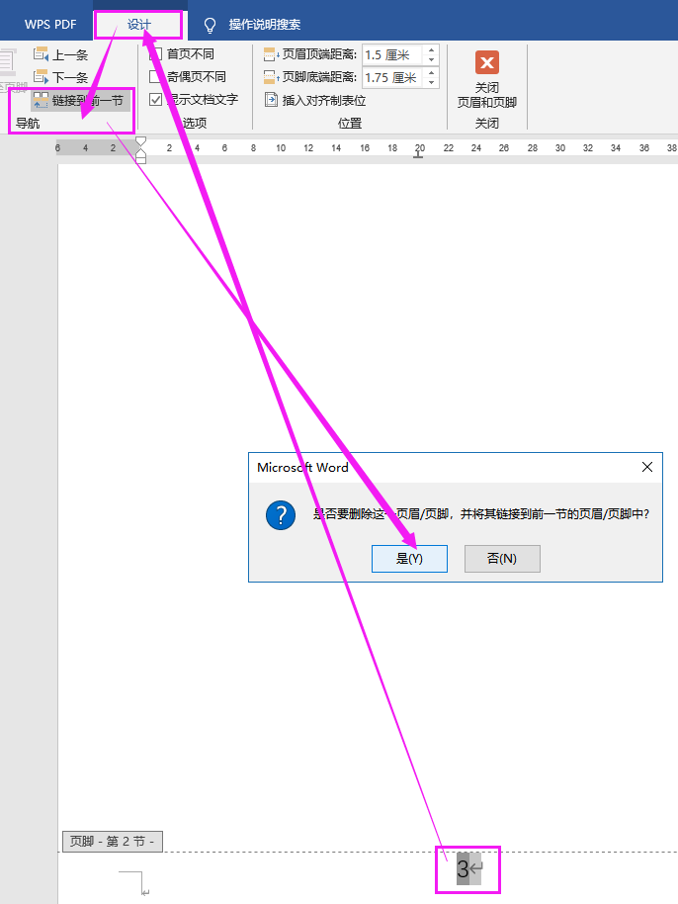This screenshot has width=678, height=904.
Task: Toggle 链接到前一节 (Link to Previous)
Action: click(79, 100)
